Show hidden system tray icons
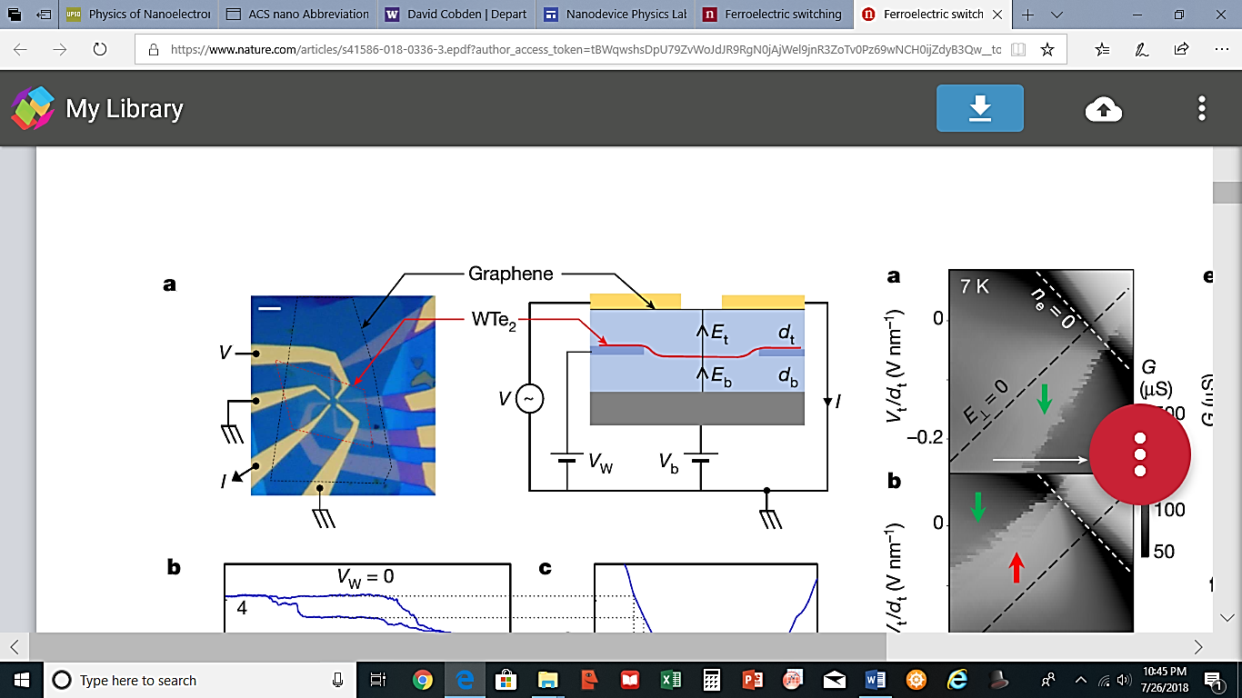Screen dimensions: 1242x698 1081,680
